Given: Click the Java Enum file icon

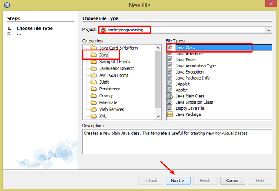Looking at the screenshot, I should pos(170,60).
